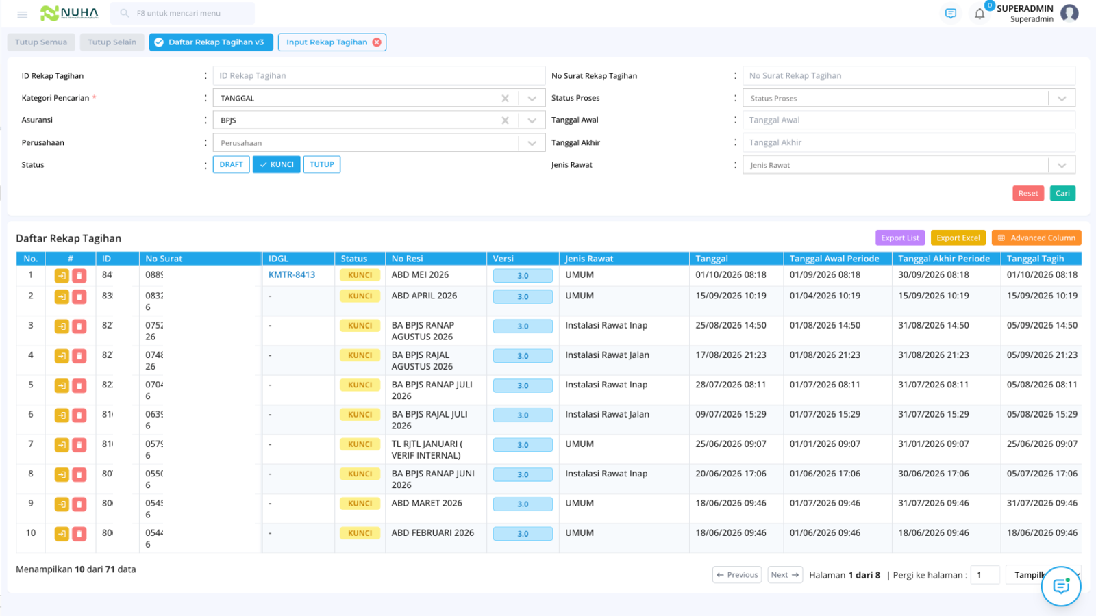1096x616 pixels.
Task: Open the messages icon in header
Action: (x=951, y=14)
